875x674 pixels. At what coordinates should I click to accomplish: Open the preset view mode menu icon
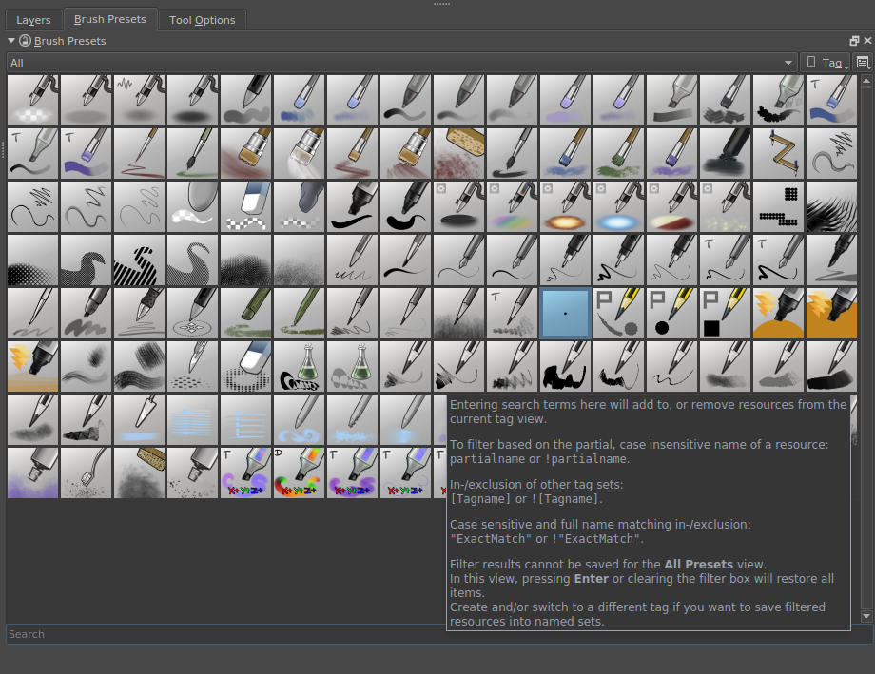point(863,63)
